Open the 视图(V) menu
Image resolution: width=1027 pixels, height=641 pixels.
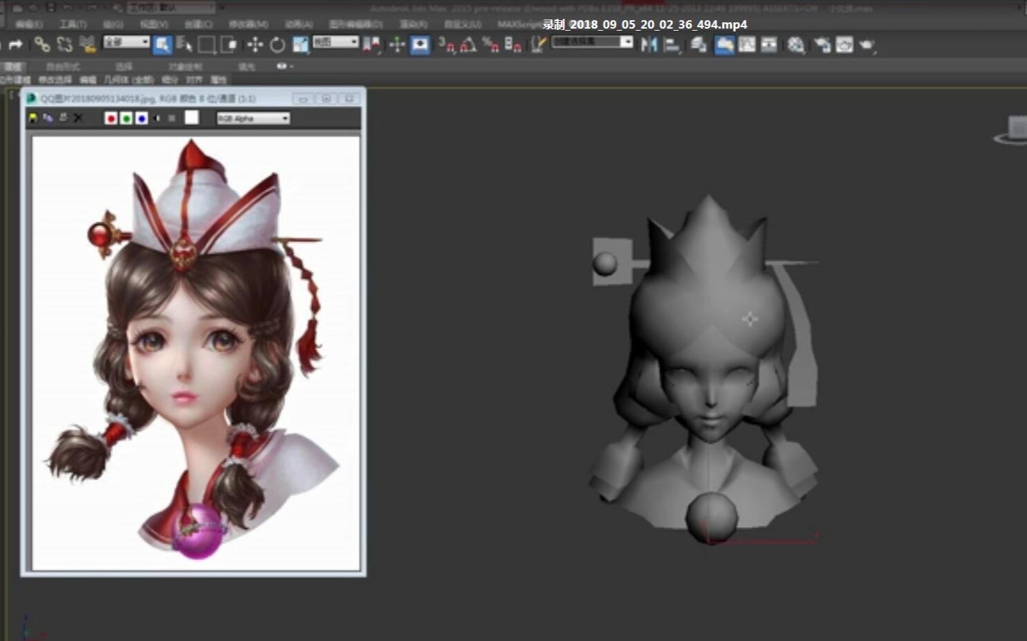(x=154, y=24)
